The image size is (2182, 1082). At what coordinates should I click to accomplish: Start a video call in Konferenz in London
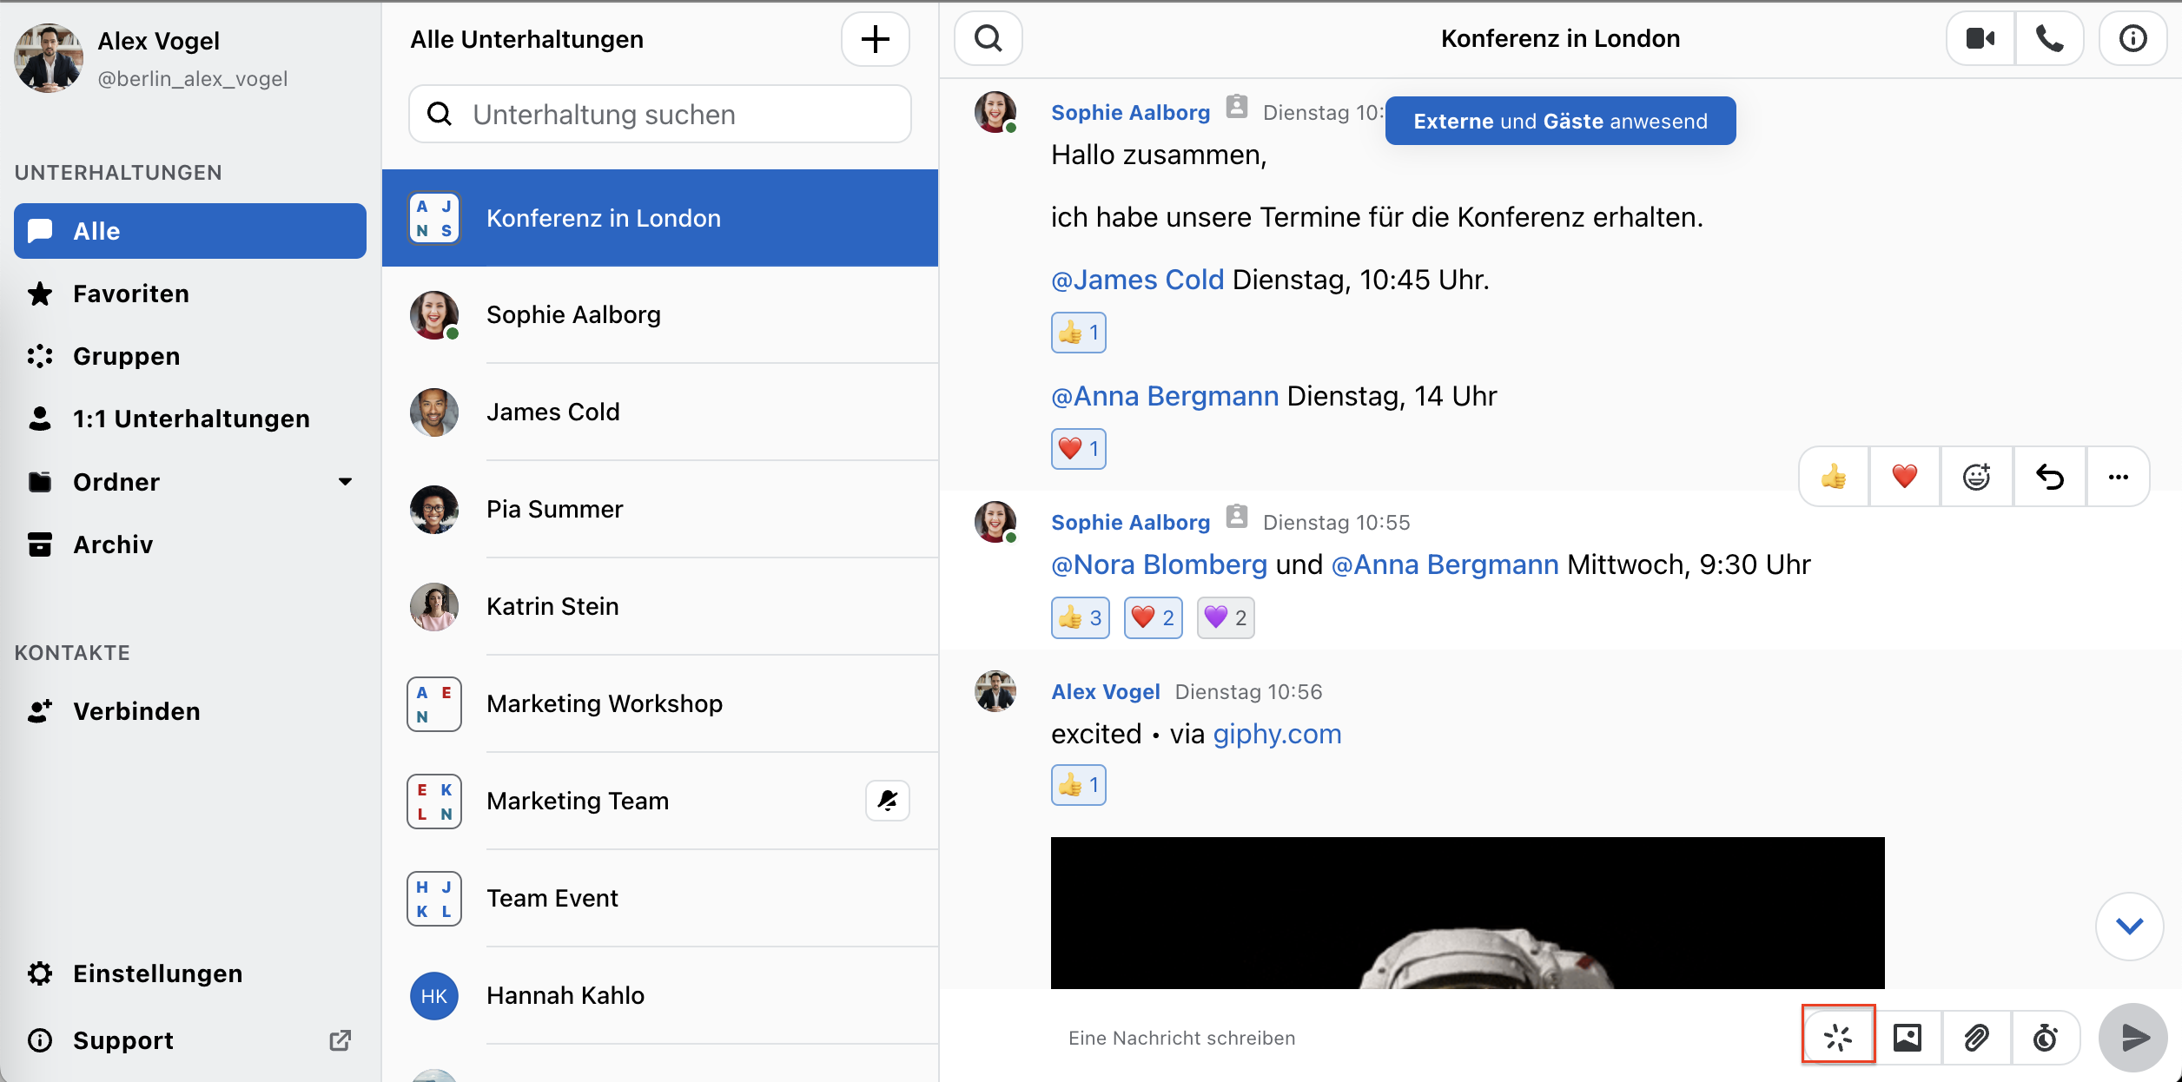(x=1980, y=39)
